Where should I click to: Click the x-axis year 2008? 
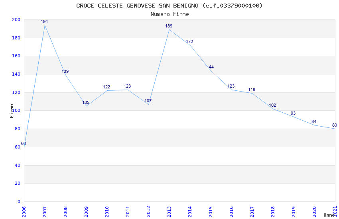(x=65, y=211)
